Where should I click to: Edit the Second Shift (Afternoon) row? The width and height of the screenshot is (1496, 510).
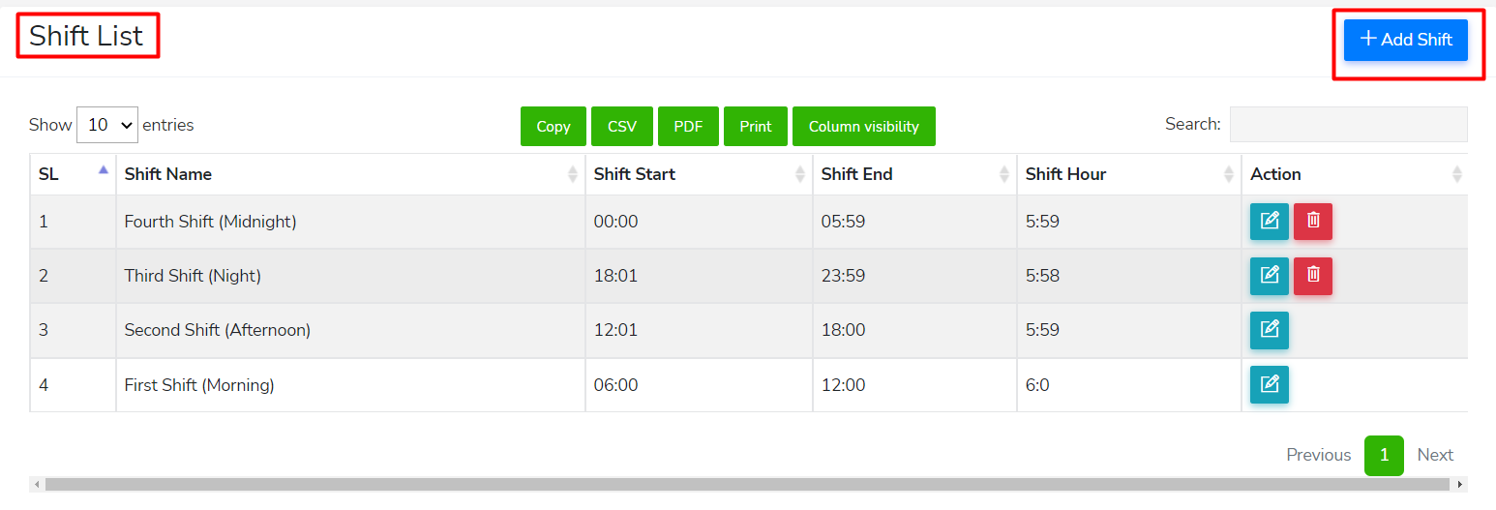coord(1269,330)
